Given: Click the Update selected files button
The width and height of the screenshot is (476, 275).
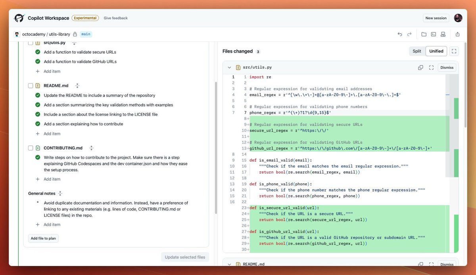Looking at the screenshot, I should click(185, 257).
